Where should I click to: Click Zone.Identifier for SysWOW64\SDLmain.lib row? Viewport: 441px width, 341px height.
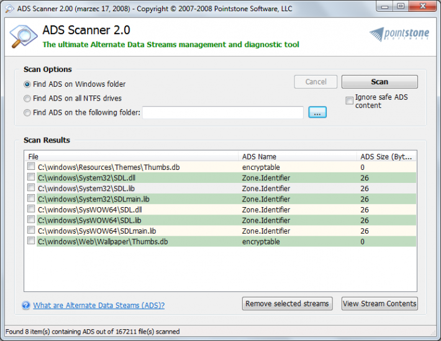(x=266, y=231)
